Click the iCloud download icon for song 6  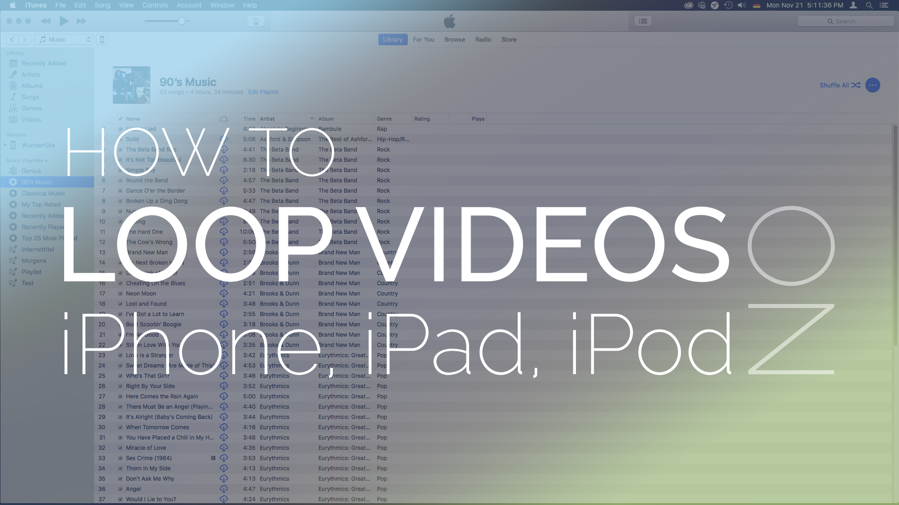click(x=223, y=180)
